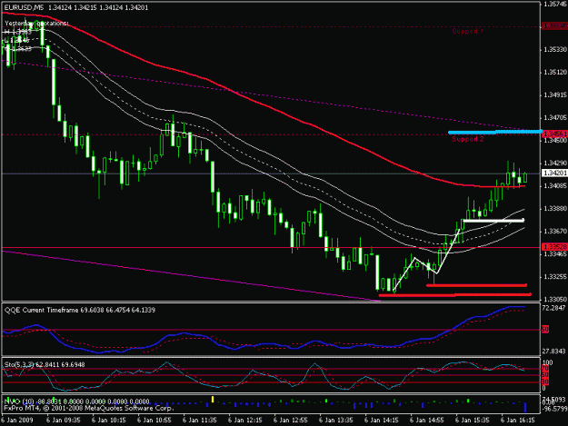Click the red price tag 1.33528
Screen dimensions: 568x426
tap(554, 247)
